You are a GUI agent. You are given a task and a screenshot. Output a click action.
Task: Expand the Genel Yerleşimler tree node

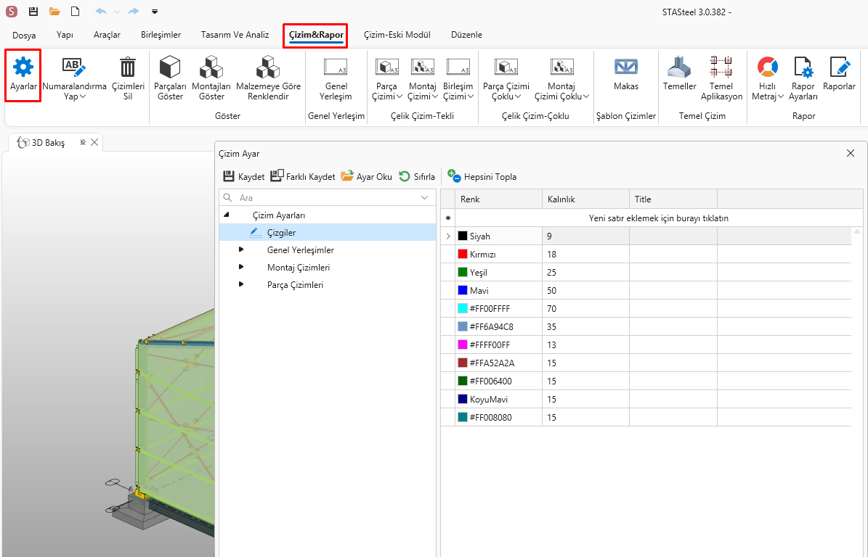241,249
